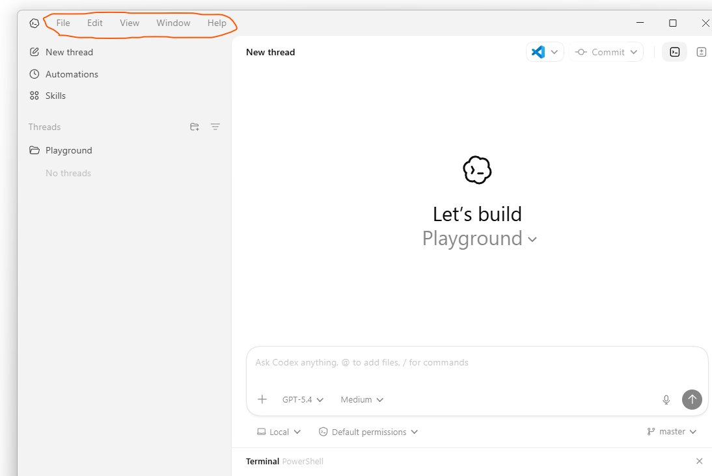Open the GPT-5.4 model dropdown
Viewport: 712px width, 476px height.
pyautogui.click(x=303, y=400)
